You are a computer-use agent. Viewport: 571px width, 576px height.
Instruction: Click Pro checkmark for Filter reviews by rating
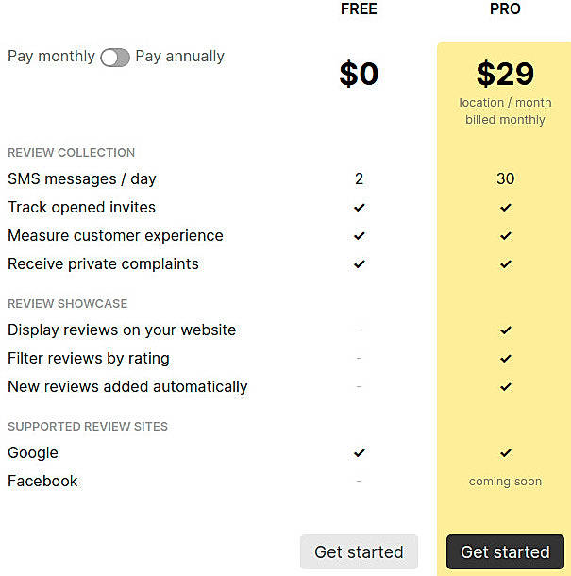pyautogui.click(x=506, y=359)
